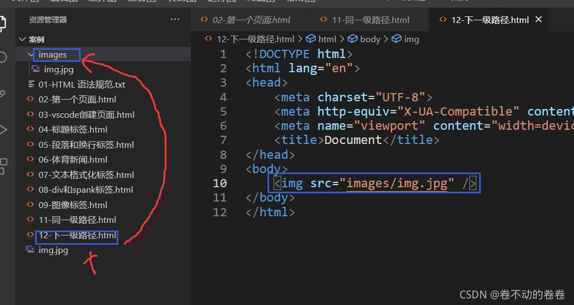Switch to the 02-第一个页面.html editor tab
Viewport: 574px width, 305px height.
[251, 20]
